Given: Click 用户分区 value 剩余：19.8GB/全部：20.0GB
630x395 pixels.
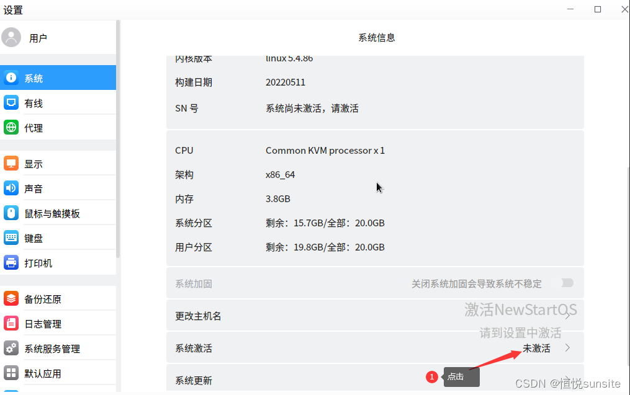Looking at the screenshot, I should pos(325,247).
